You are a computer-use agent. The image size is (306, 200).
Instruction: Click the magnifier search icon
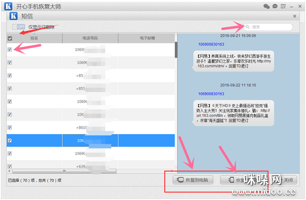click(x=247, y=27)
